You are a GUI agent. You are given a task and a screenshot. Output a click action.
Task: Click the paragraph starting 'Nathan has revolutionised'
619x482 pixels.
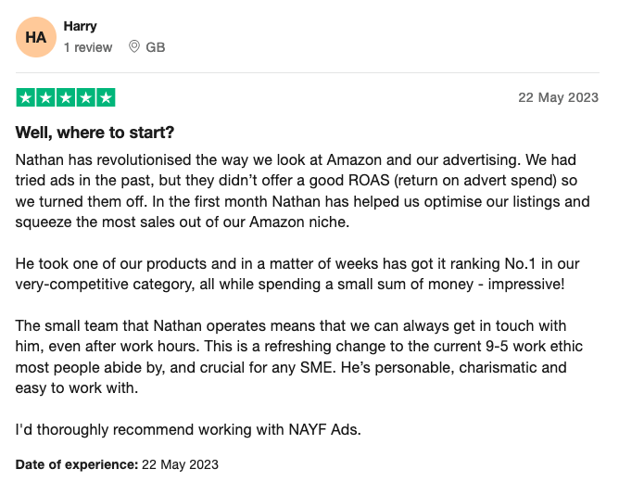[303, 191]
